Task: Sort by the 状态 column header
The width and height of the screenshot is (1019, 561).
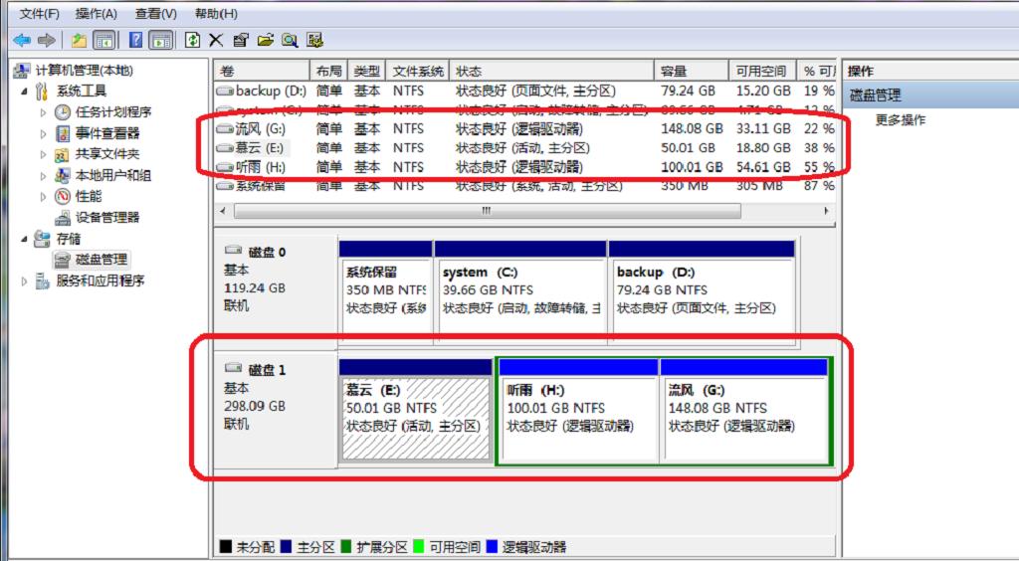Action: (x=551, y=71)
